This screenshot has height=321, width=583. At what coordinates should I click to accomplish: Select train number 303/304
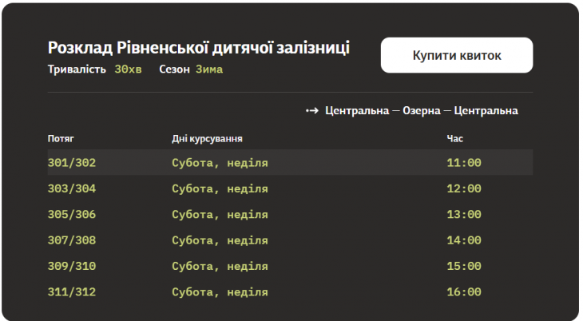pos(72,189)
